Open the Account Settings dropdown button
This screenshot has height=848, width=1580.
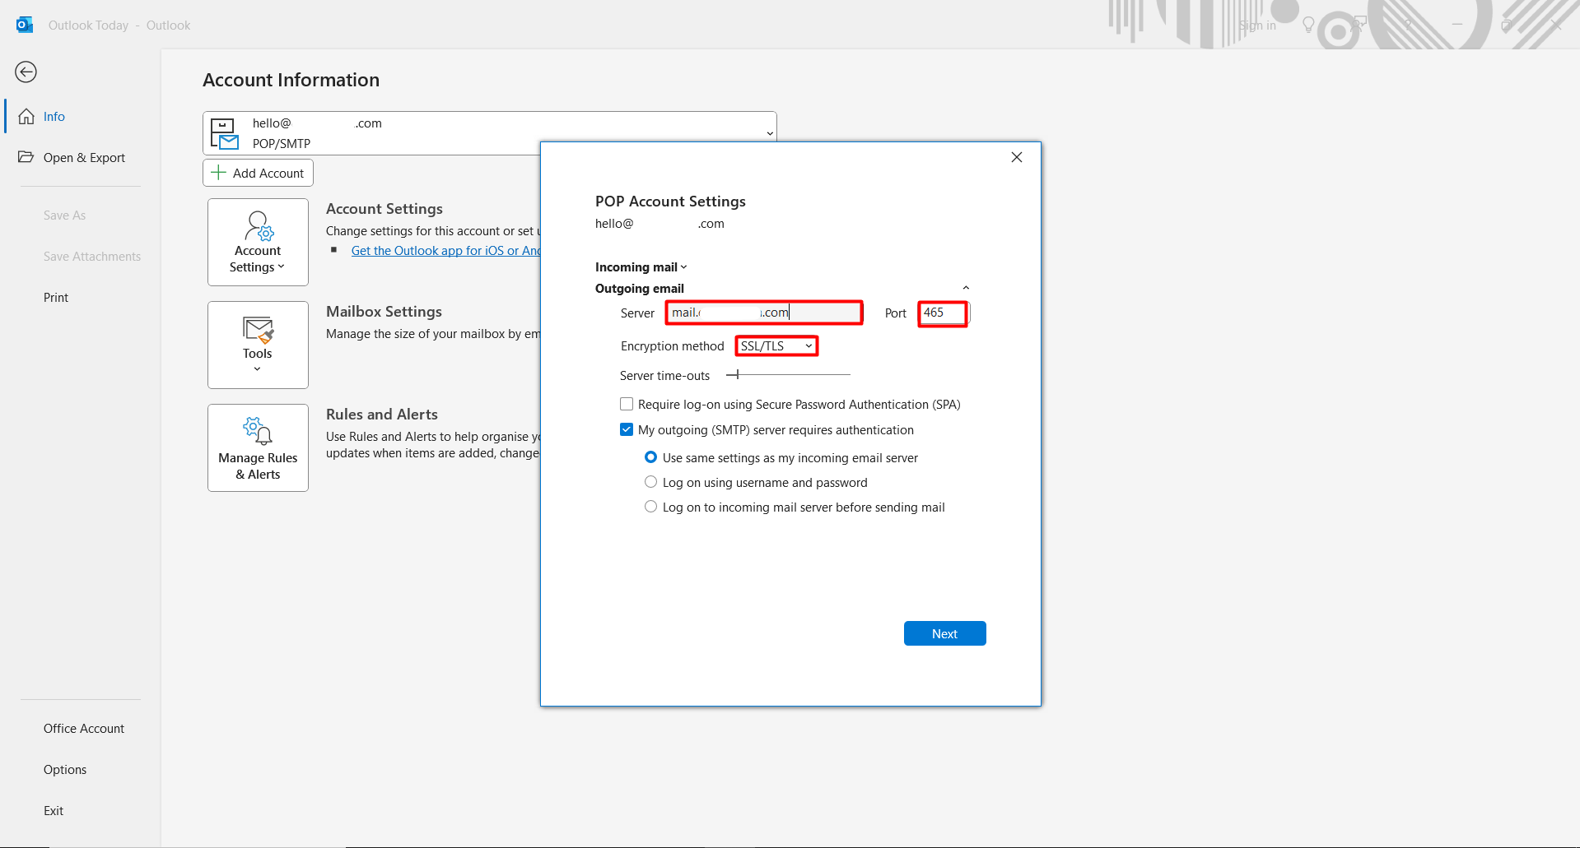pyautogui.click(x=258, y=242)
